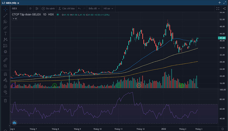Screen dimensions: 228x131
Task: Activate the zoom in tool
Action: click(x=5, y=66)
